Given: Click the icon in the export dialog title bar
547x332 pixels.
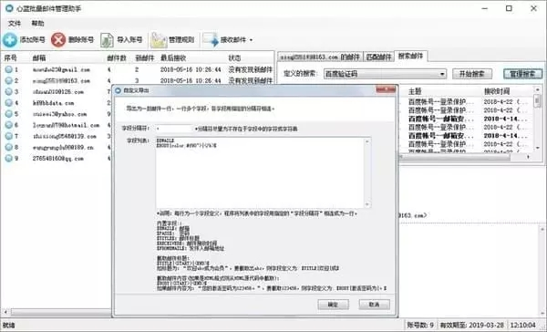Looking at the screenshot, I should pos(118,91).
